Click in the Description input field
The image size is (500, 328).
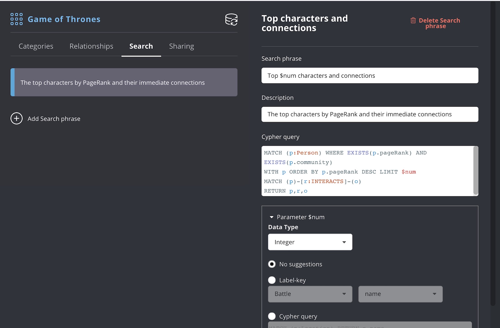(370, 114)
